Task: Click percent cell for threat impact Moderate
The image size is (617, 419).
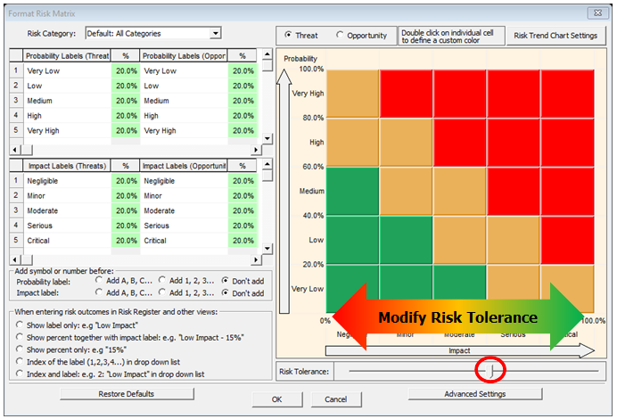Action: [126, 211]
